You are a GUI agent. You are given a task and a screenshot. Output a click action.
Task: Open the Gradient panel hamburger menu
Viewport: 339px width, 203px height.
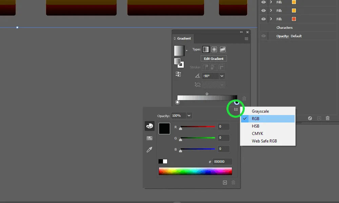point(246,39)
